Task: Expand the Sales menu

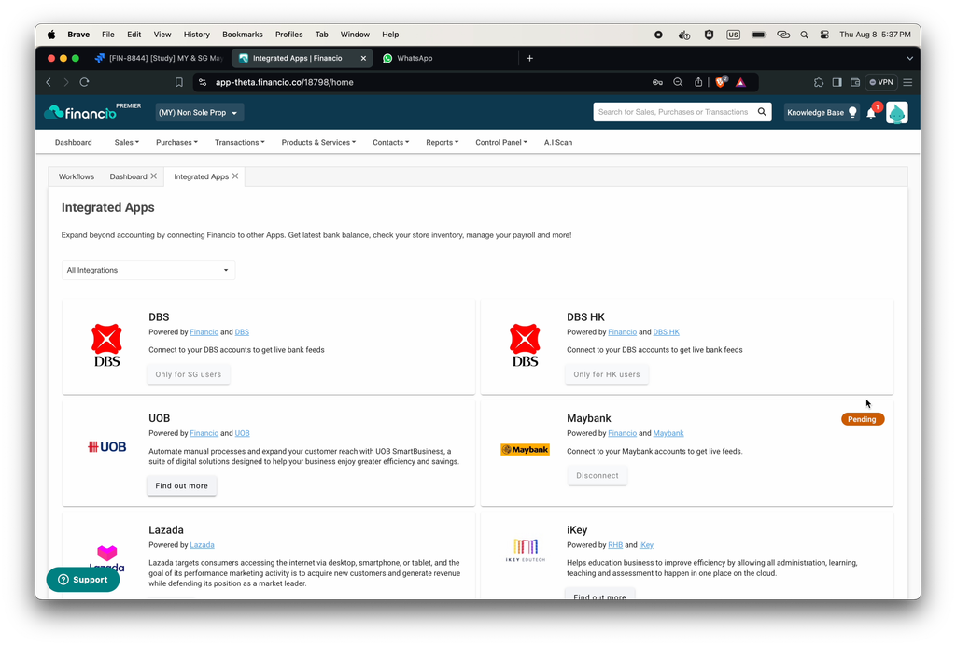Action: 126,143
